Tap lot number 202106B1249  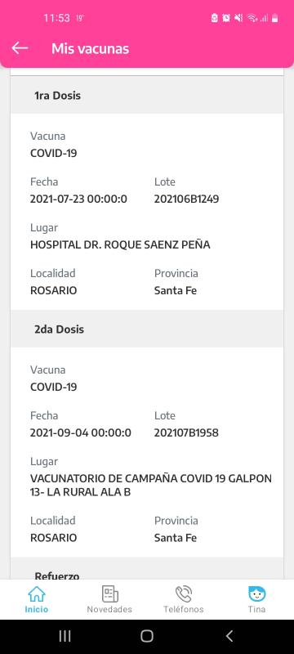tap(186, 199)
